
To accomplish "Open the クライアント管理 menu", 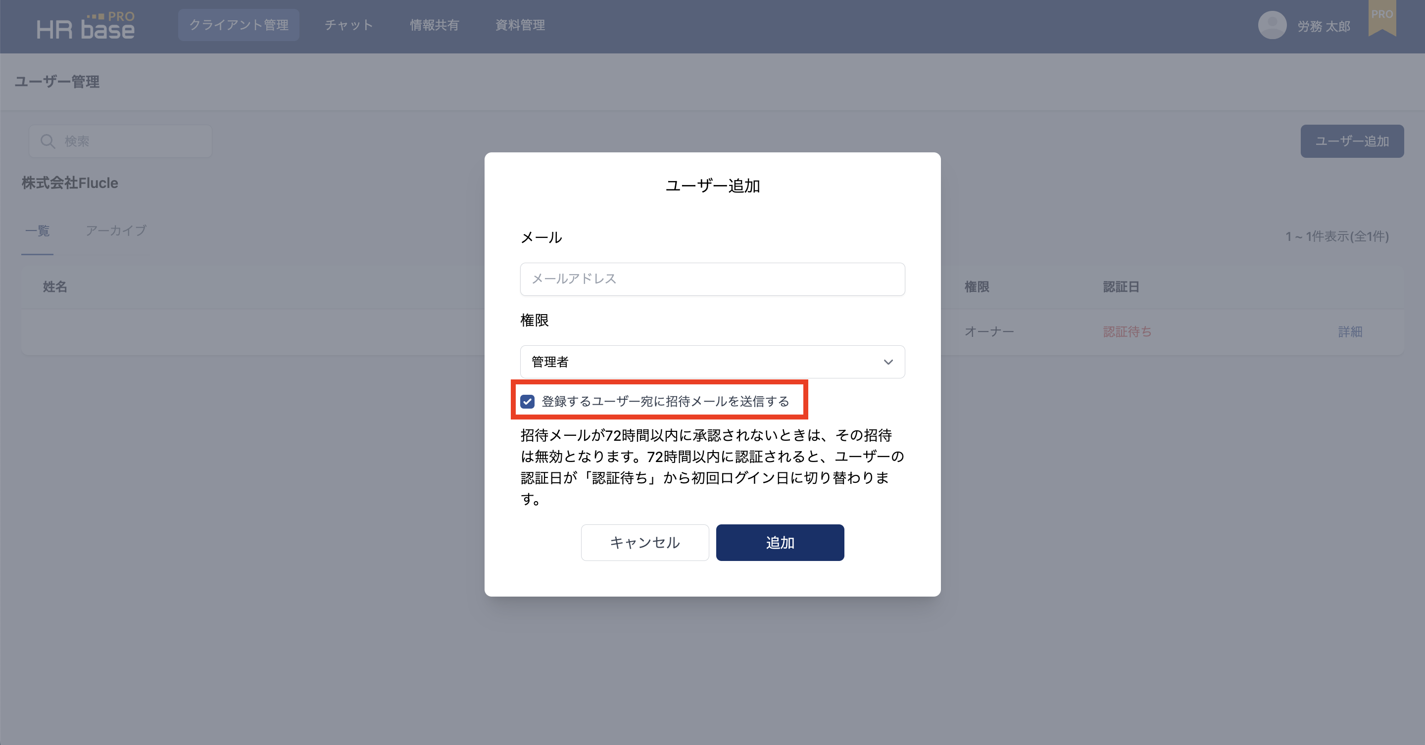I will click(239, 25).
